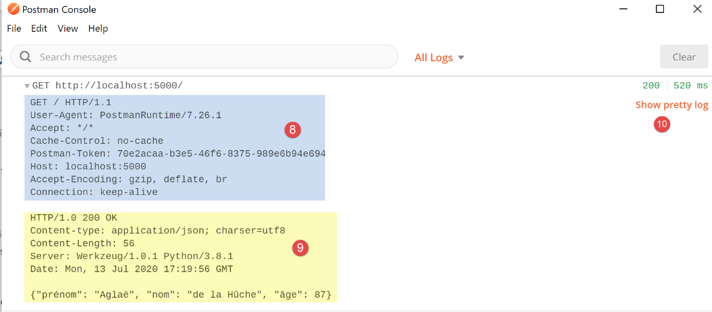Viewport: 712px width, 312px height.
Task: Click the JSON response body line
Action: [x=180, y=294]
